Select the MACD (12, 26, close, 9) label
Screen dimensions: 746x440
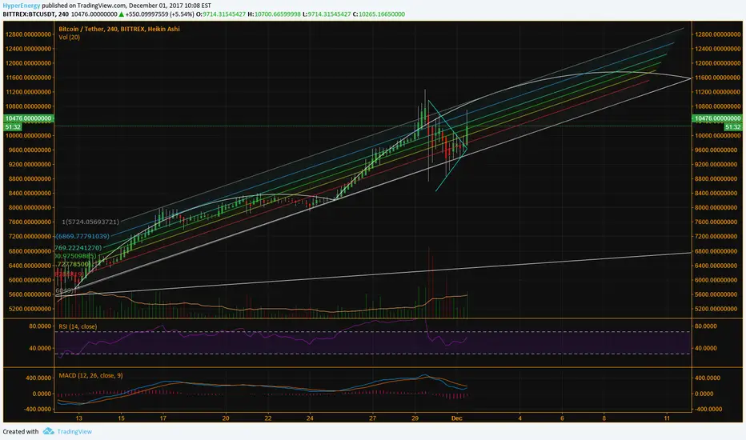tap(90, 375)
